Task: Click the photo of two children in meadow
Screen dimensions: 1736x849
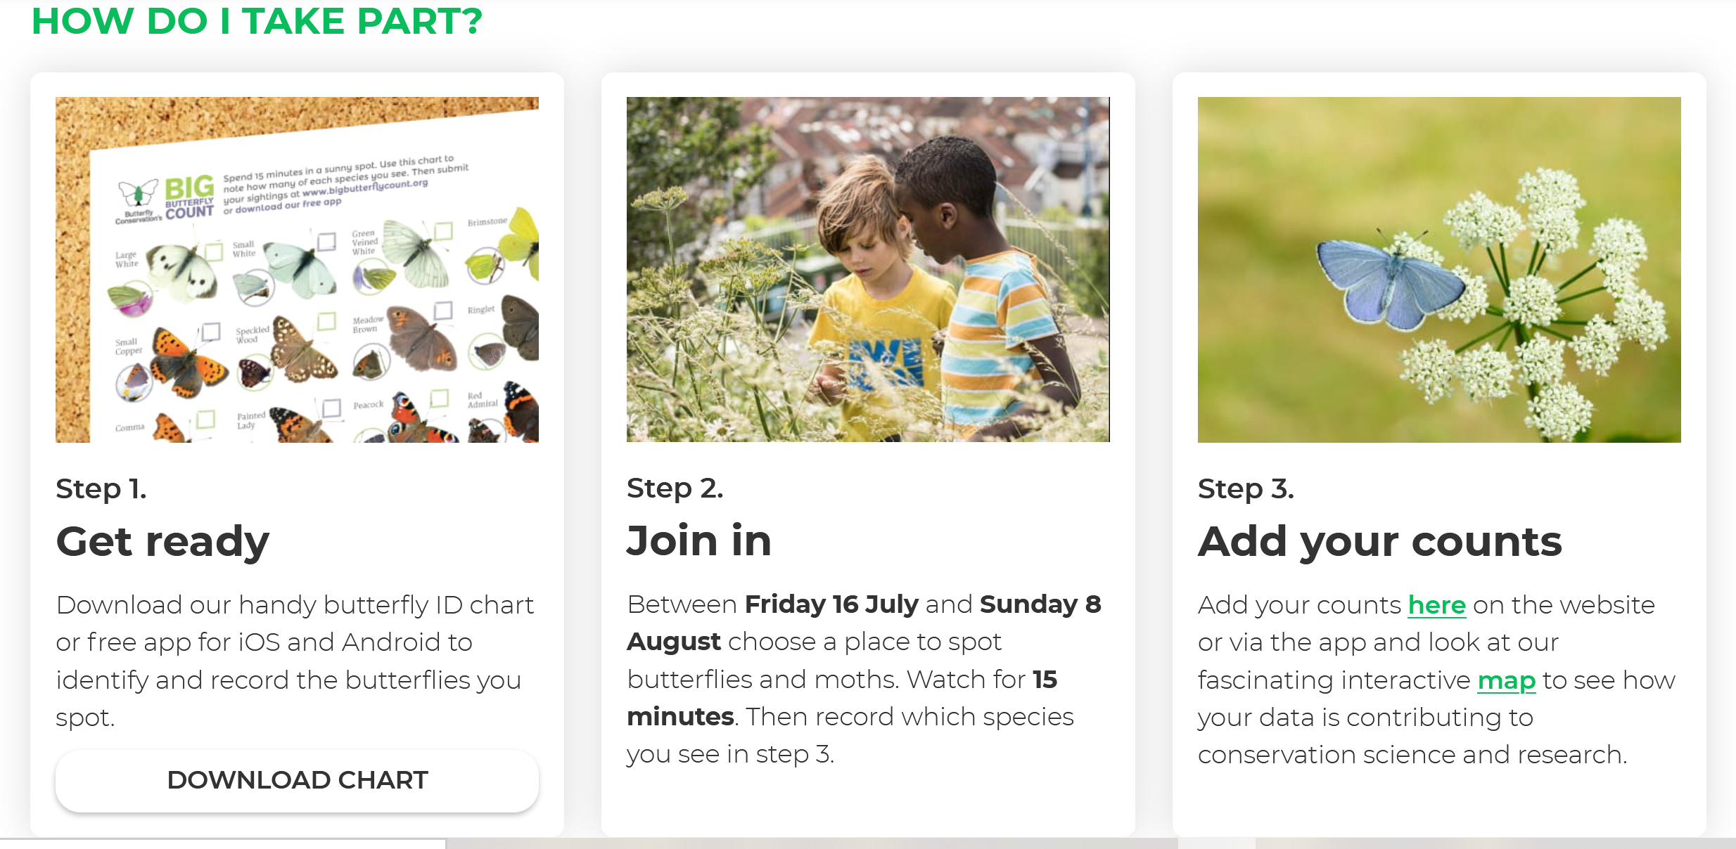Action: pos(868,270)
